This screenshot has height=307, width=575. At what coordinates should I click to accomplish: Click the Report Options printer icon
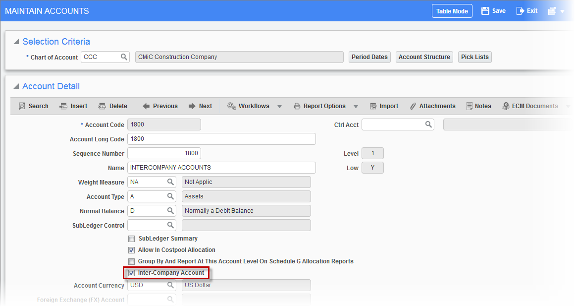point(297,106)
